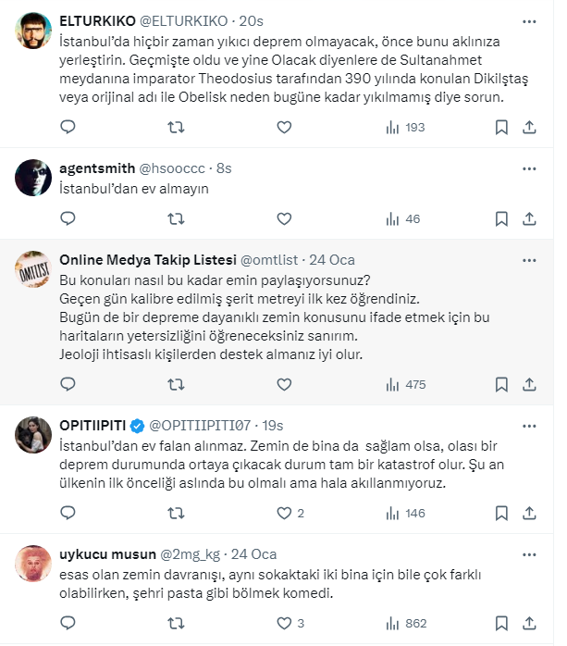The image size is (567, 646).
Task: Share ELTURKIKO's tweet
Action: pyautogui.click(x=529, y=127)
